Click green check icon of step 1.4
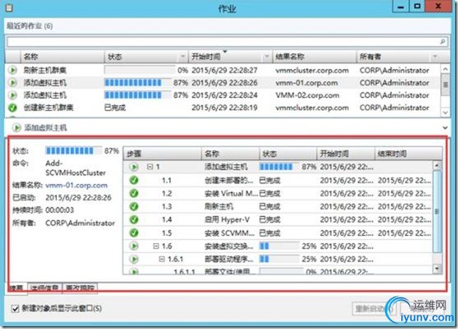The width and height of the screenshot is (458, 329). (134, 220)
